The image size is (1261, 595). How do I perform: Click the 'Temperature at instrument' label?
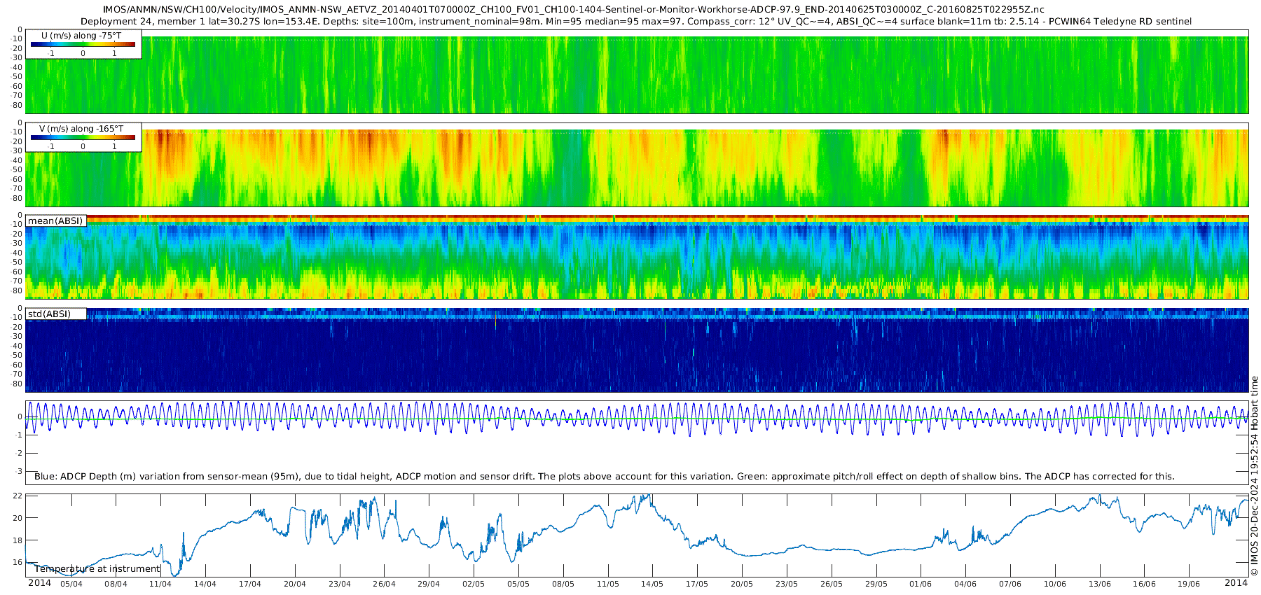pyautogui.click(x=97, y=569)
